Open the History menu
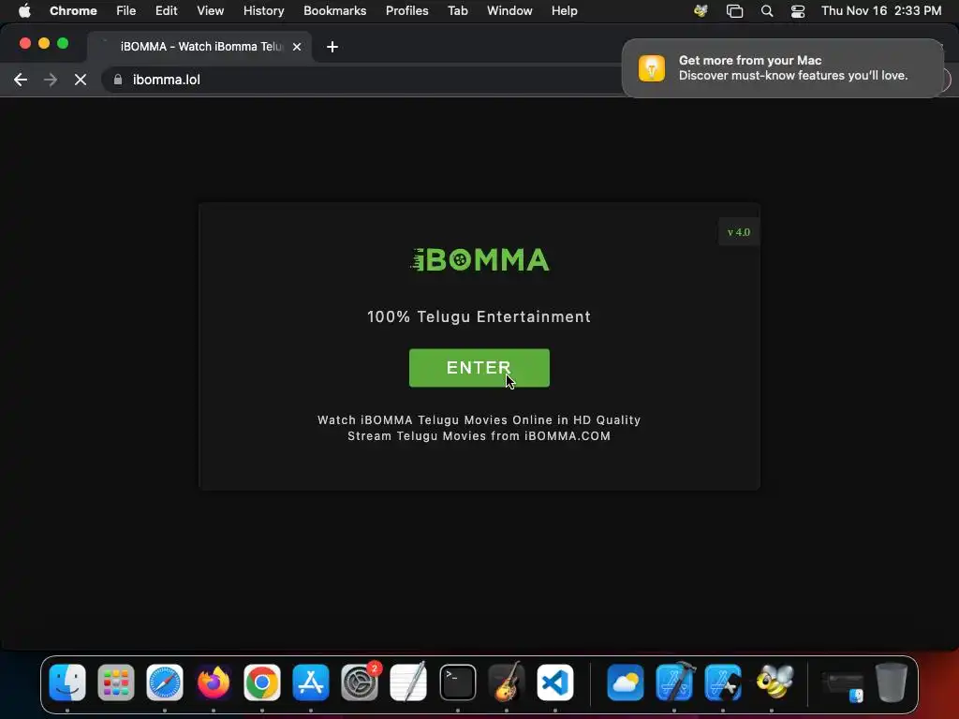 tap(263, 10)
